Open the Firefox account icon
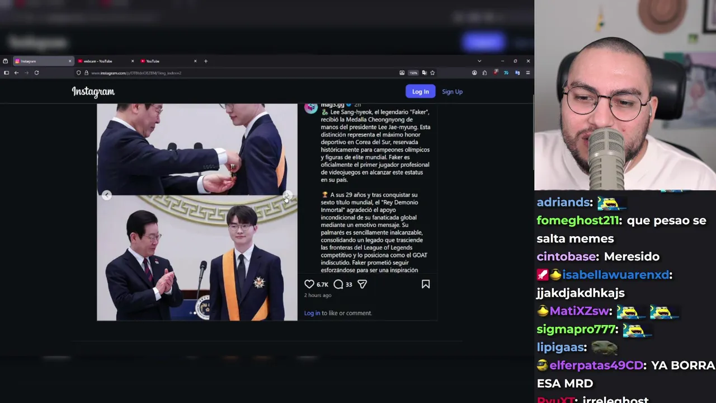This screenshot has height=403, width=716. pyautogui.click(x=474, y=73)
